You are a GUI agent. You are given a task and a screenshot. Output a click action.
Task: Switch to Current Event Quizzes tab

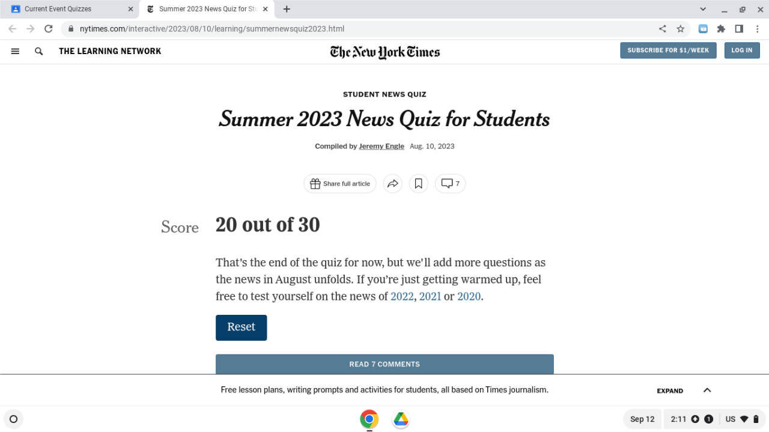tap(66, 9)
